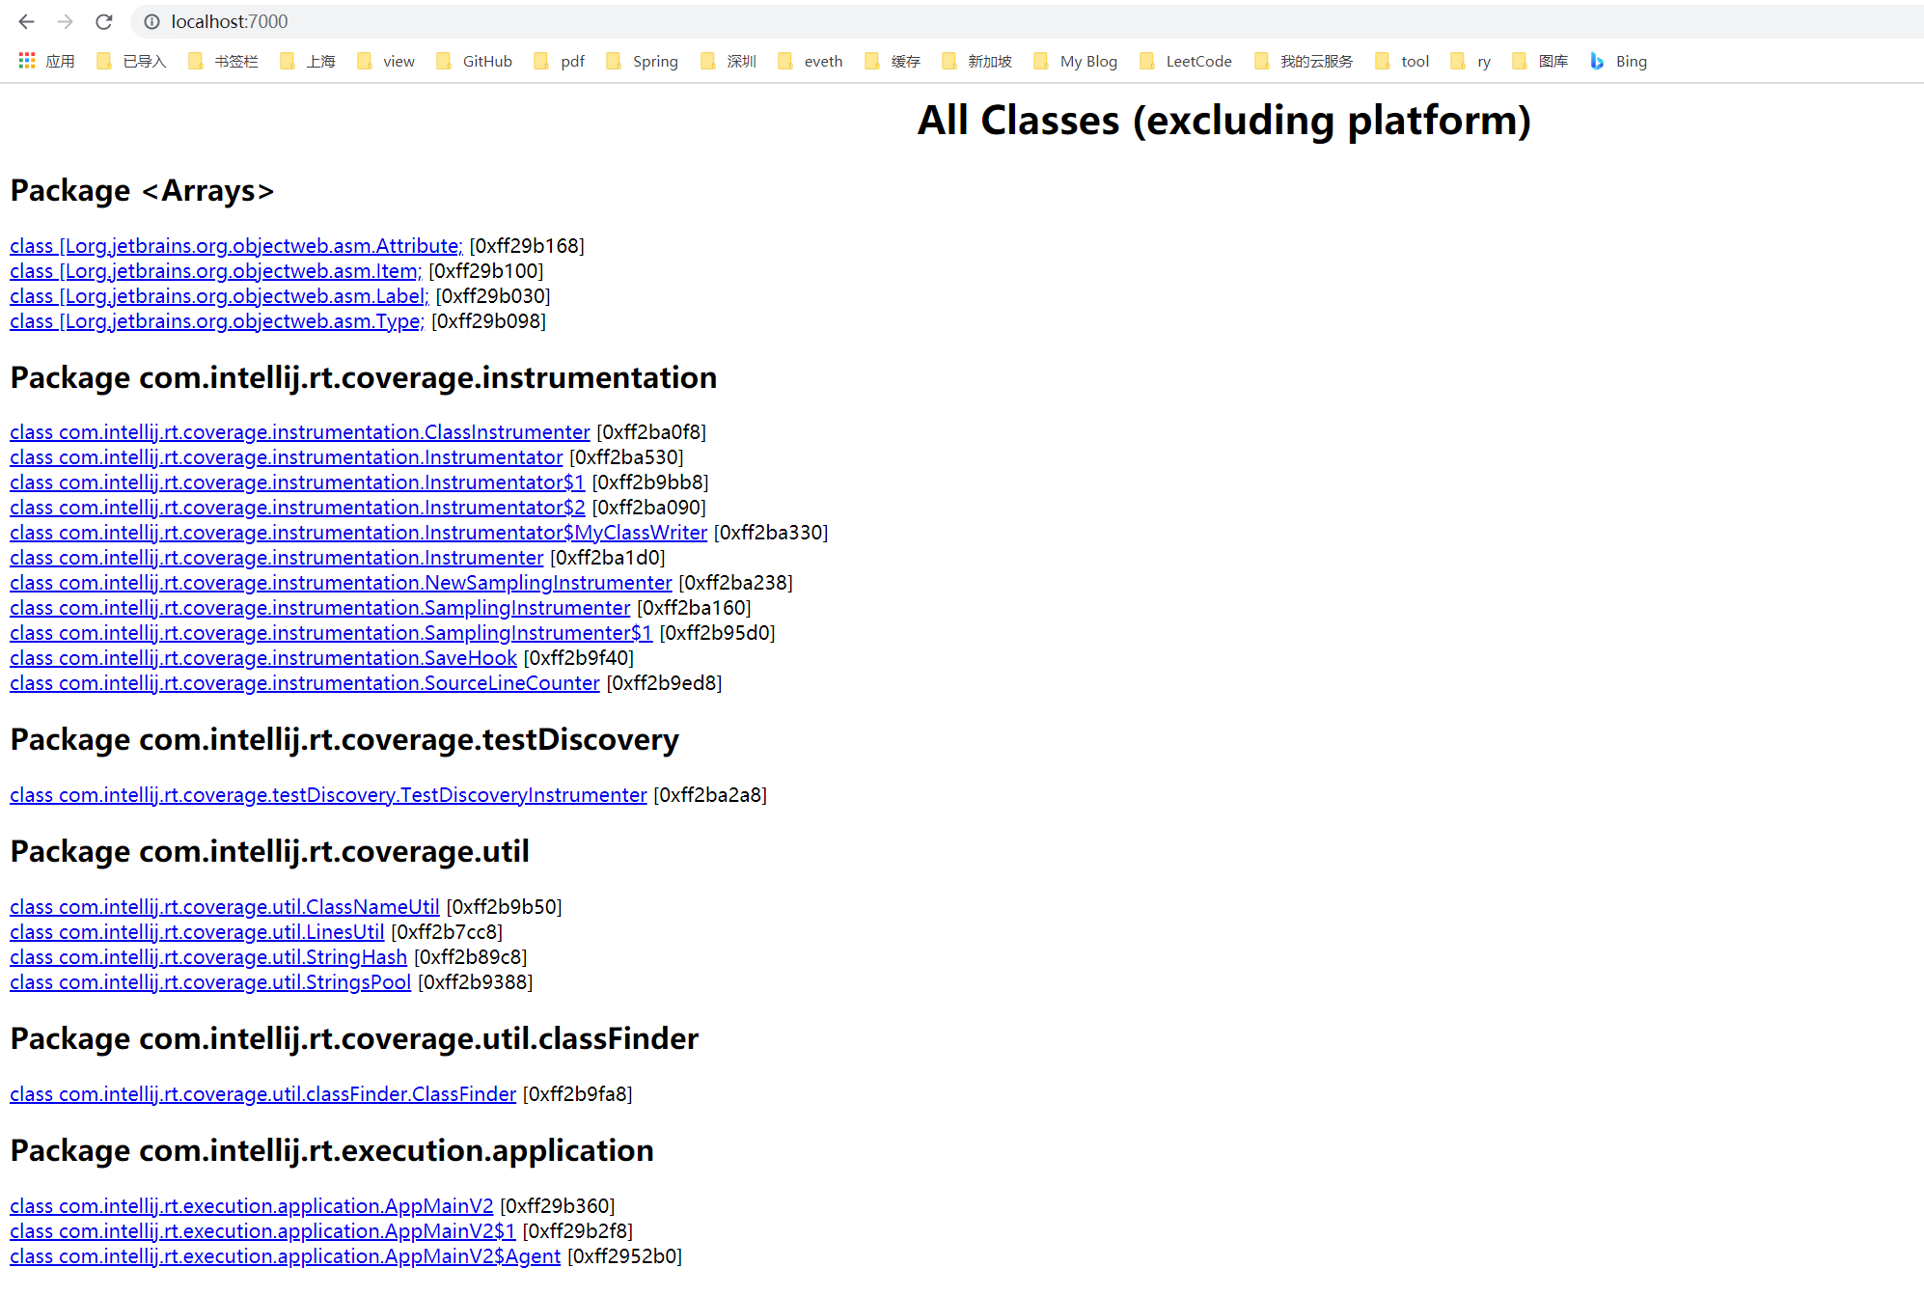Expand the pdf bookmark folder
This screenshot has height=1295, width=1924.
560,61
